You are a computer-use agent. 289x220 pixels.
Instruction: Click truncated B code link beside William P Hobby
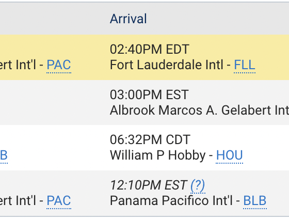4,155
